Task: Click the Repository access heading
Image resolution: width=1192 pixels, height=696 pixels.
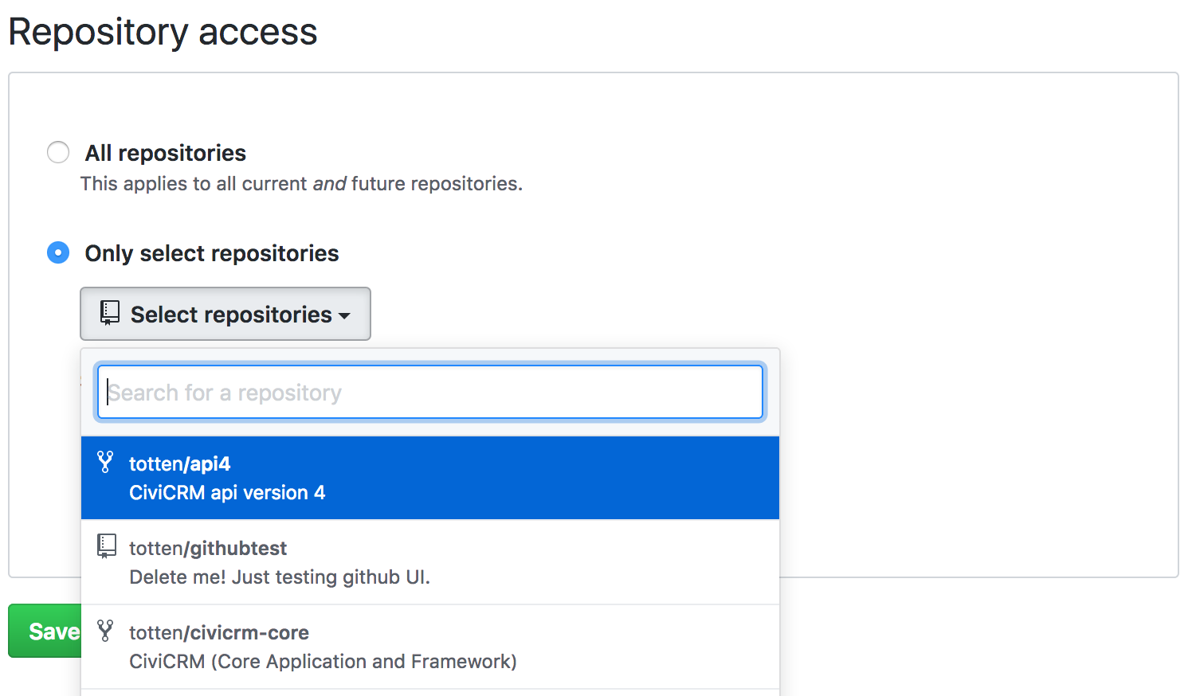Action: coord(163,32)
